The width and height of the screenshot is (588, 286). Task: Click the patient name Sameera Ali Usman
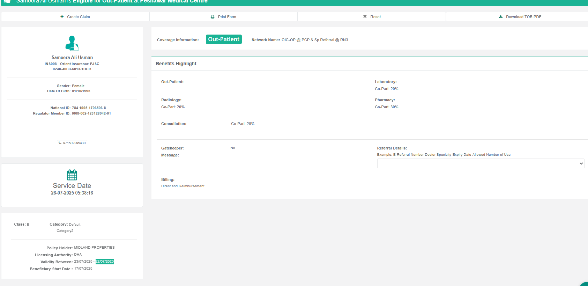pyautogui.click(x=72, y=58)
